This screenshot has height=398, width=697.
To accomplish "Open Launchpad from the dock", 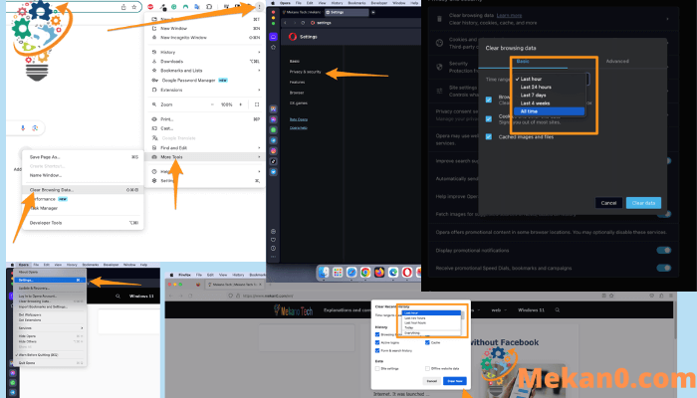I will (338, 273).
